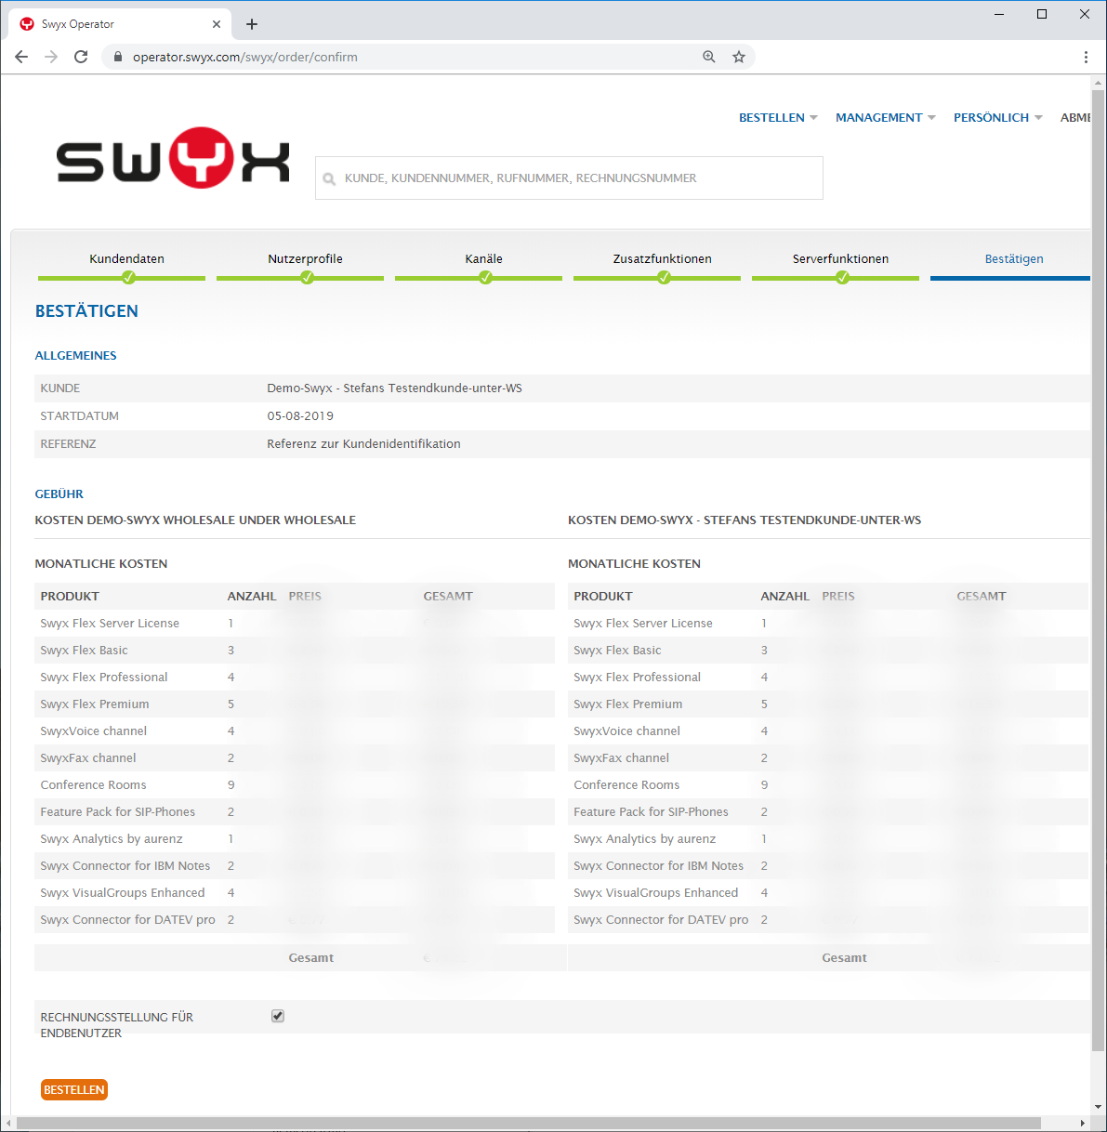Click 'Swyx Flex Professional' in right table
The width and height of the screenshot is (1107, 1132).
[x=637, y=678]
